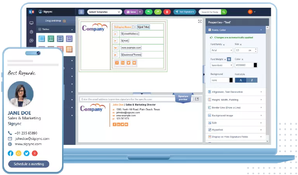Click the green redo arrow button

pos(158,12)
